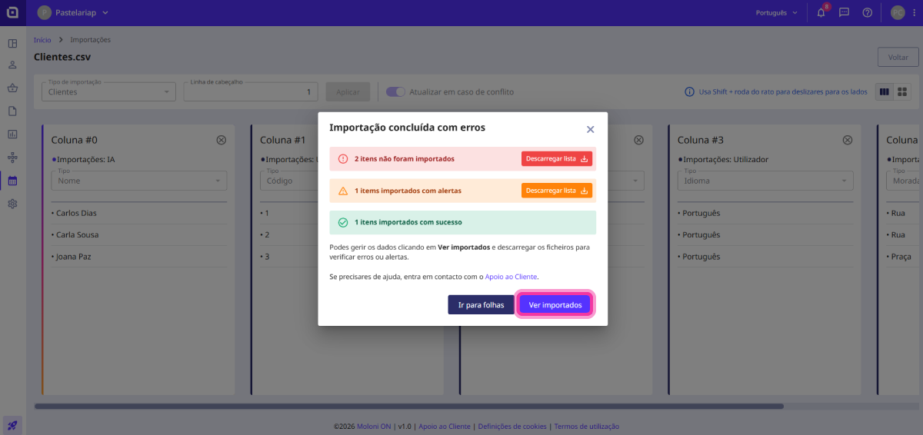Switch to the grid layout view icon
923x435 pixels.
click(902, 91)
